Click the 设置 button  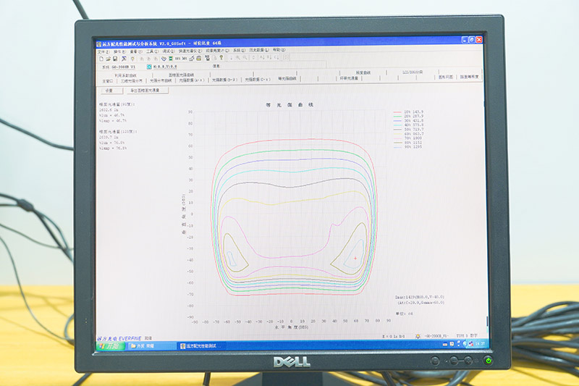(x=109, y=91)
